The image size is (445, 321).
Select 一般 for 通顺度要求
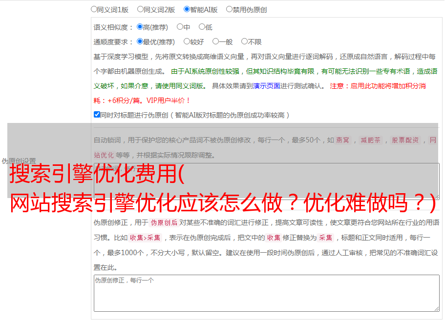coord(216,41)
